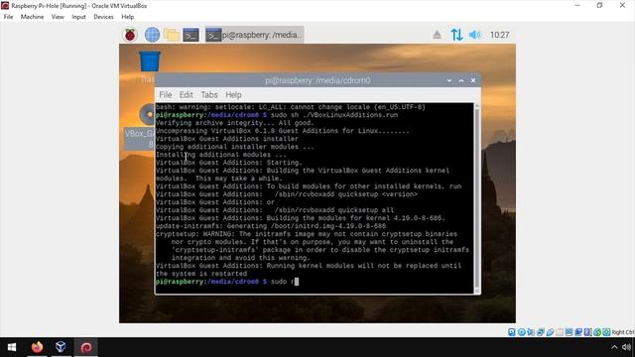Click the VirtualBox window title icon
Image resolution: width=635 pixels, height=357 pixels.
click(x=5, y=6)
